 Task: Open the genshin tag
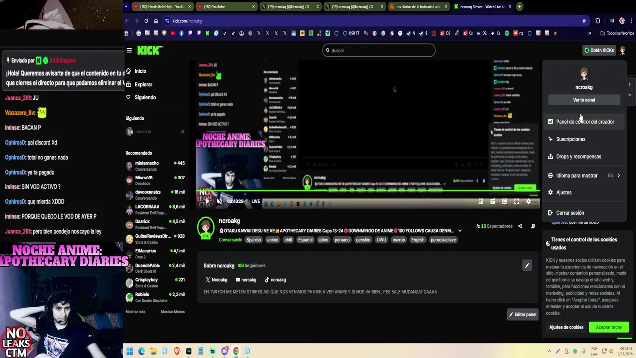[x=363, y=240]
